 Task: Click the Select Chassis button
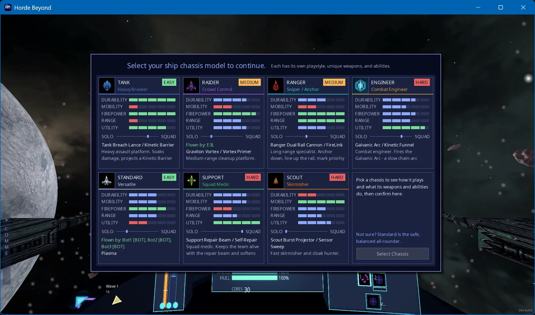(392, 254)
